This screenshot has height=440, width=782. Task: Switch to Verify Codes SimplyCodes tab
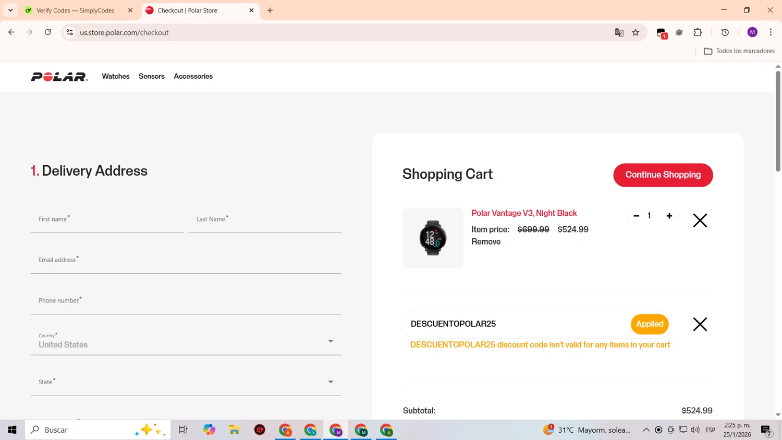click(x=76, y=10)
